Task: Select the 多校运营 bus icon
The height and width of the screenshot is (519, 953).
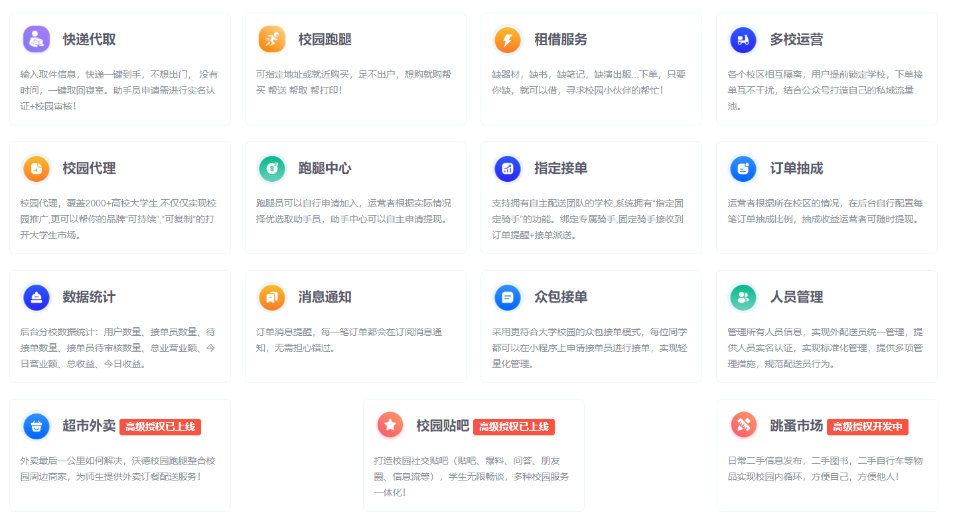Action: (743, 39)
